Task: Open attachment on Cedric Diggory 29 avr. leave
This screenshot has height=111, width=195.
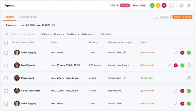Action: point(124,52)
